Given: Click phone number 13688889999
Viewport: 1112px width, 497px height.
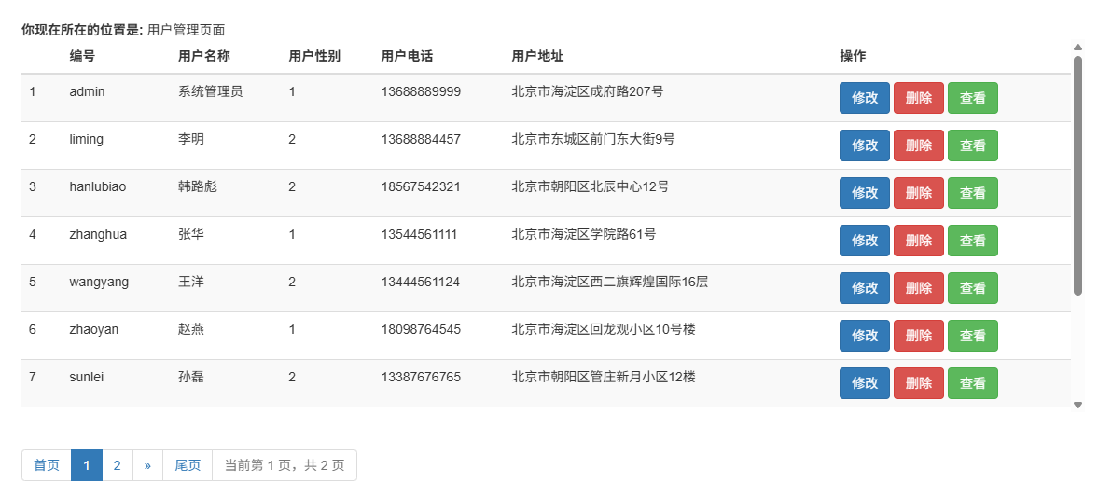Looking at the screenshot, I should point(422,91).
